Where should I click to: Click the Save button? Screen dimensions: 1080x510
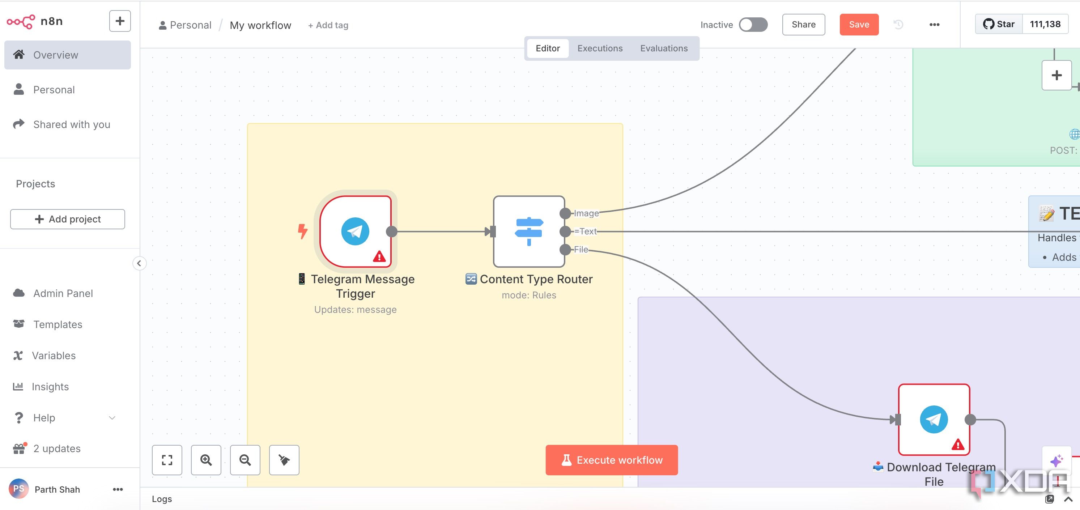click(859, 24)
